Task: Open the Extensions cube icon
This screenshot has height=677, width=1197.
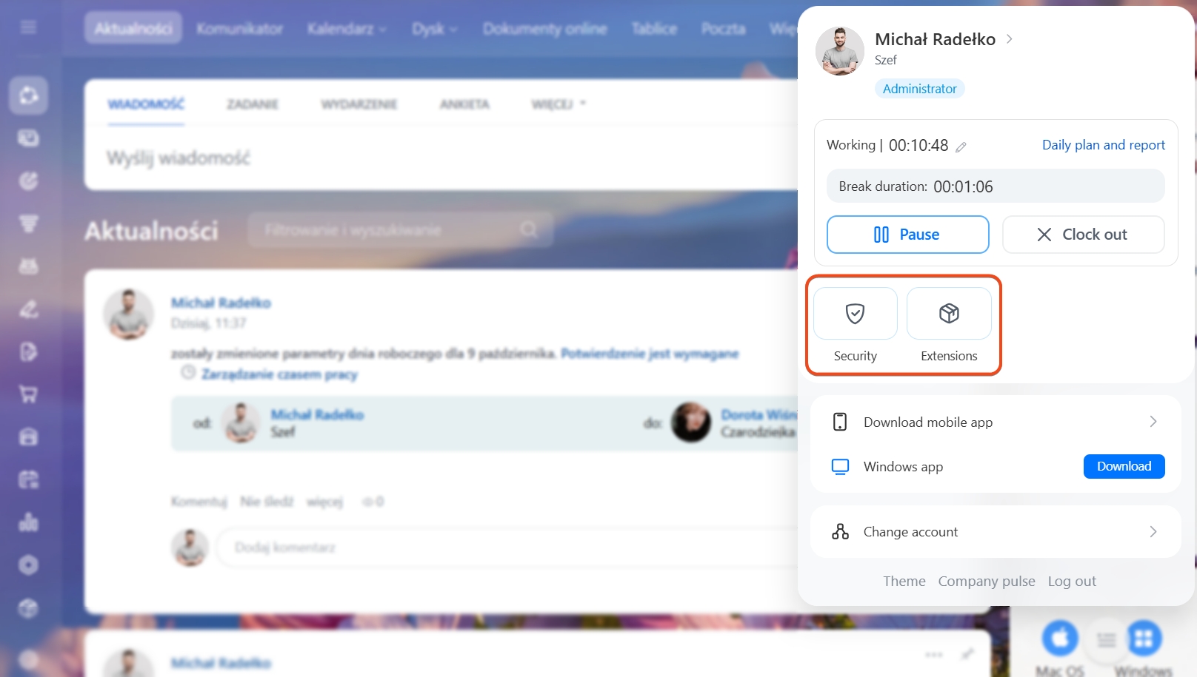Action: pyautogui.click(x=949, y=314)
